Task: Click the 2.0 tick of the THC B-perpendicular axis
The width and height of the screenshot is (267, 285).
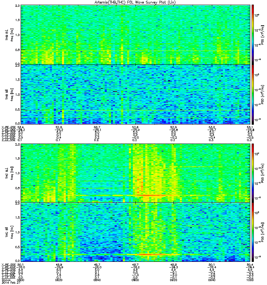Action: click(x=17, y=145)
